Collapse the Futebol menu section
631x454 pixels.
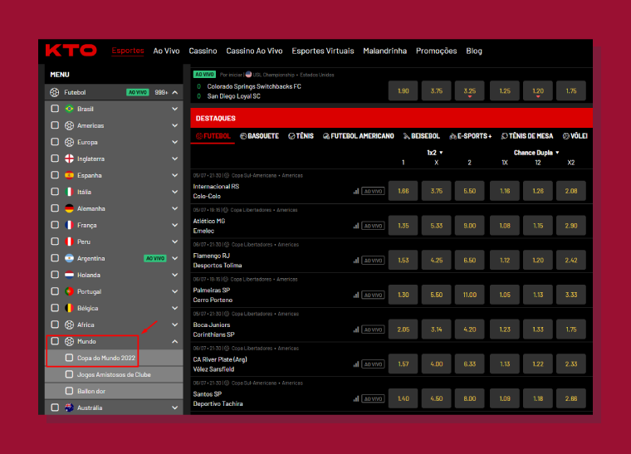click(175, 92)
